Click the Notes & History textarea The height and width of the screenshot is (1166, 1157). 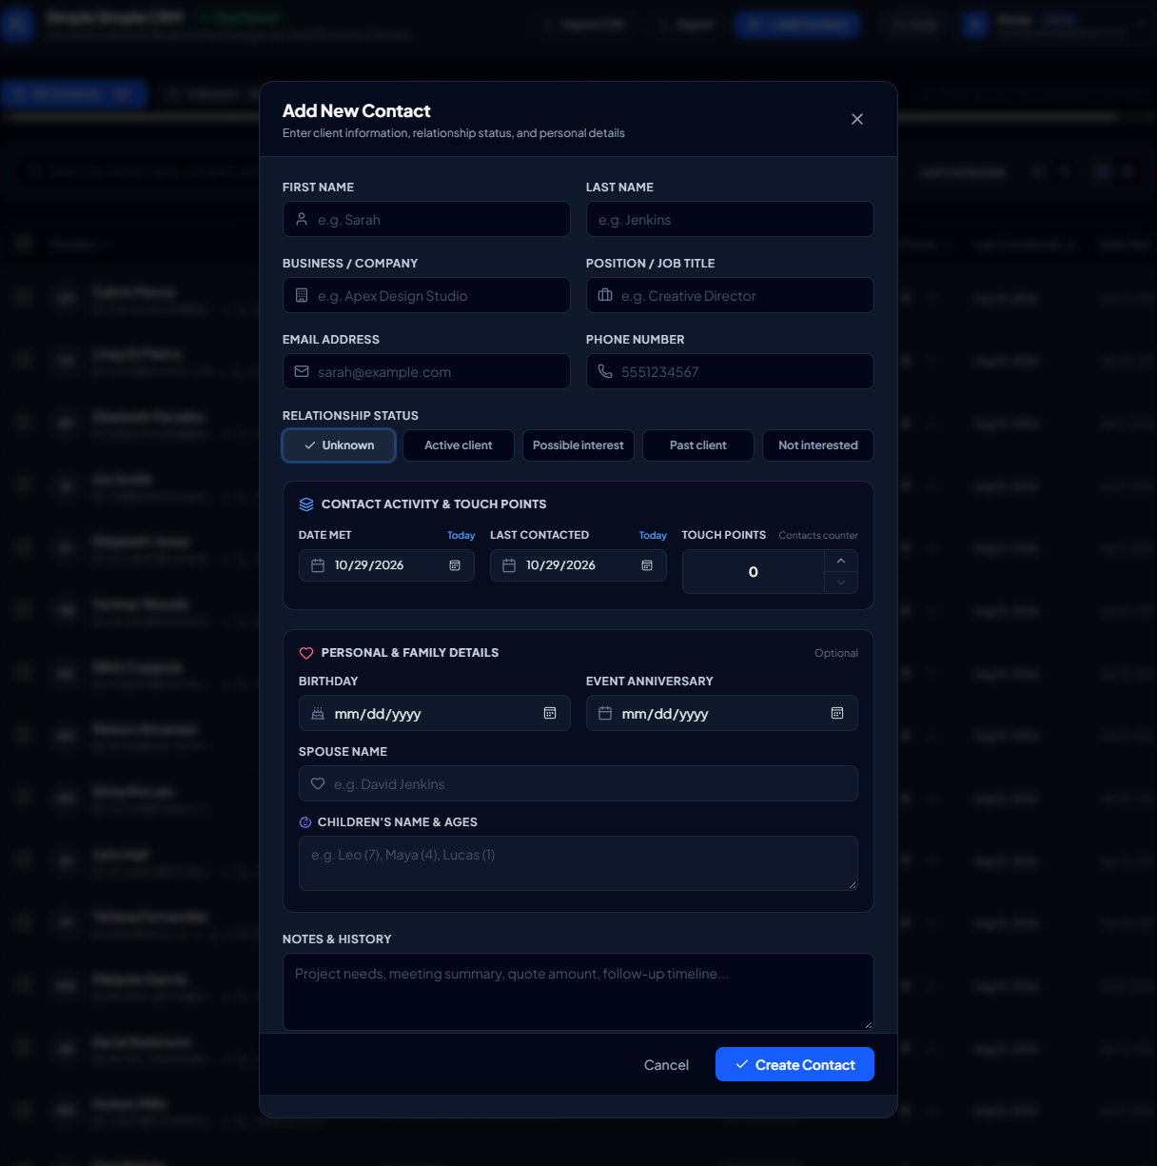578,992
